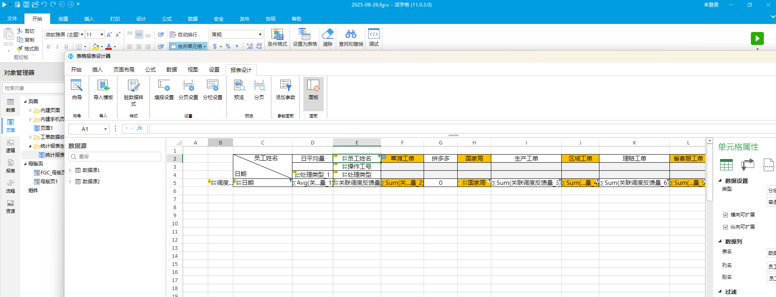776x297 pixels.
Task: Open 查找和替换 find and replace
Action: point(351,38)
